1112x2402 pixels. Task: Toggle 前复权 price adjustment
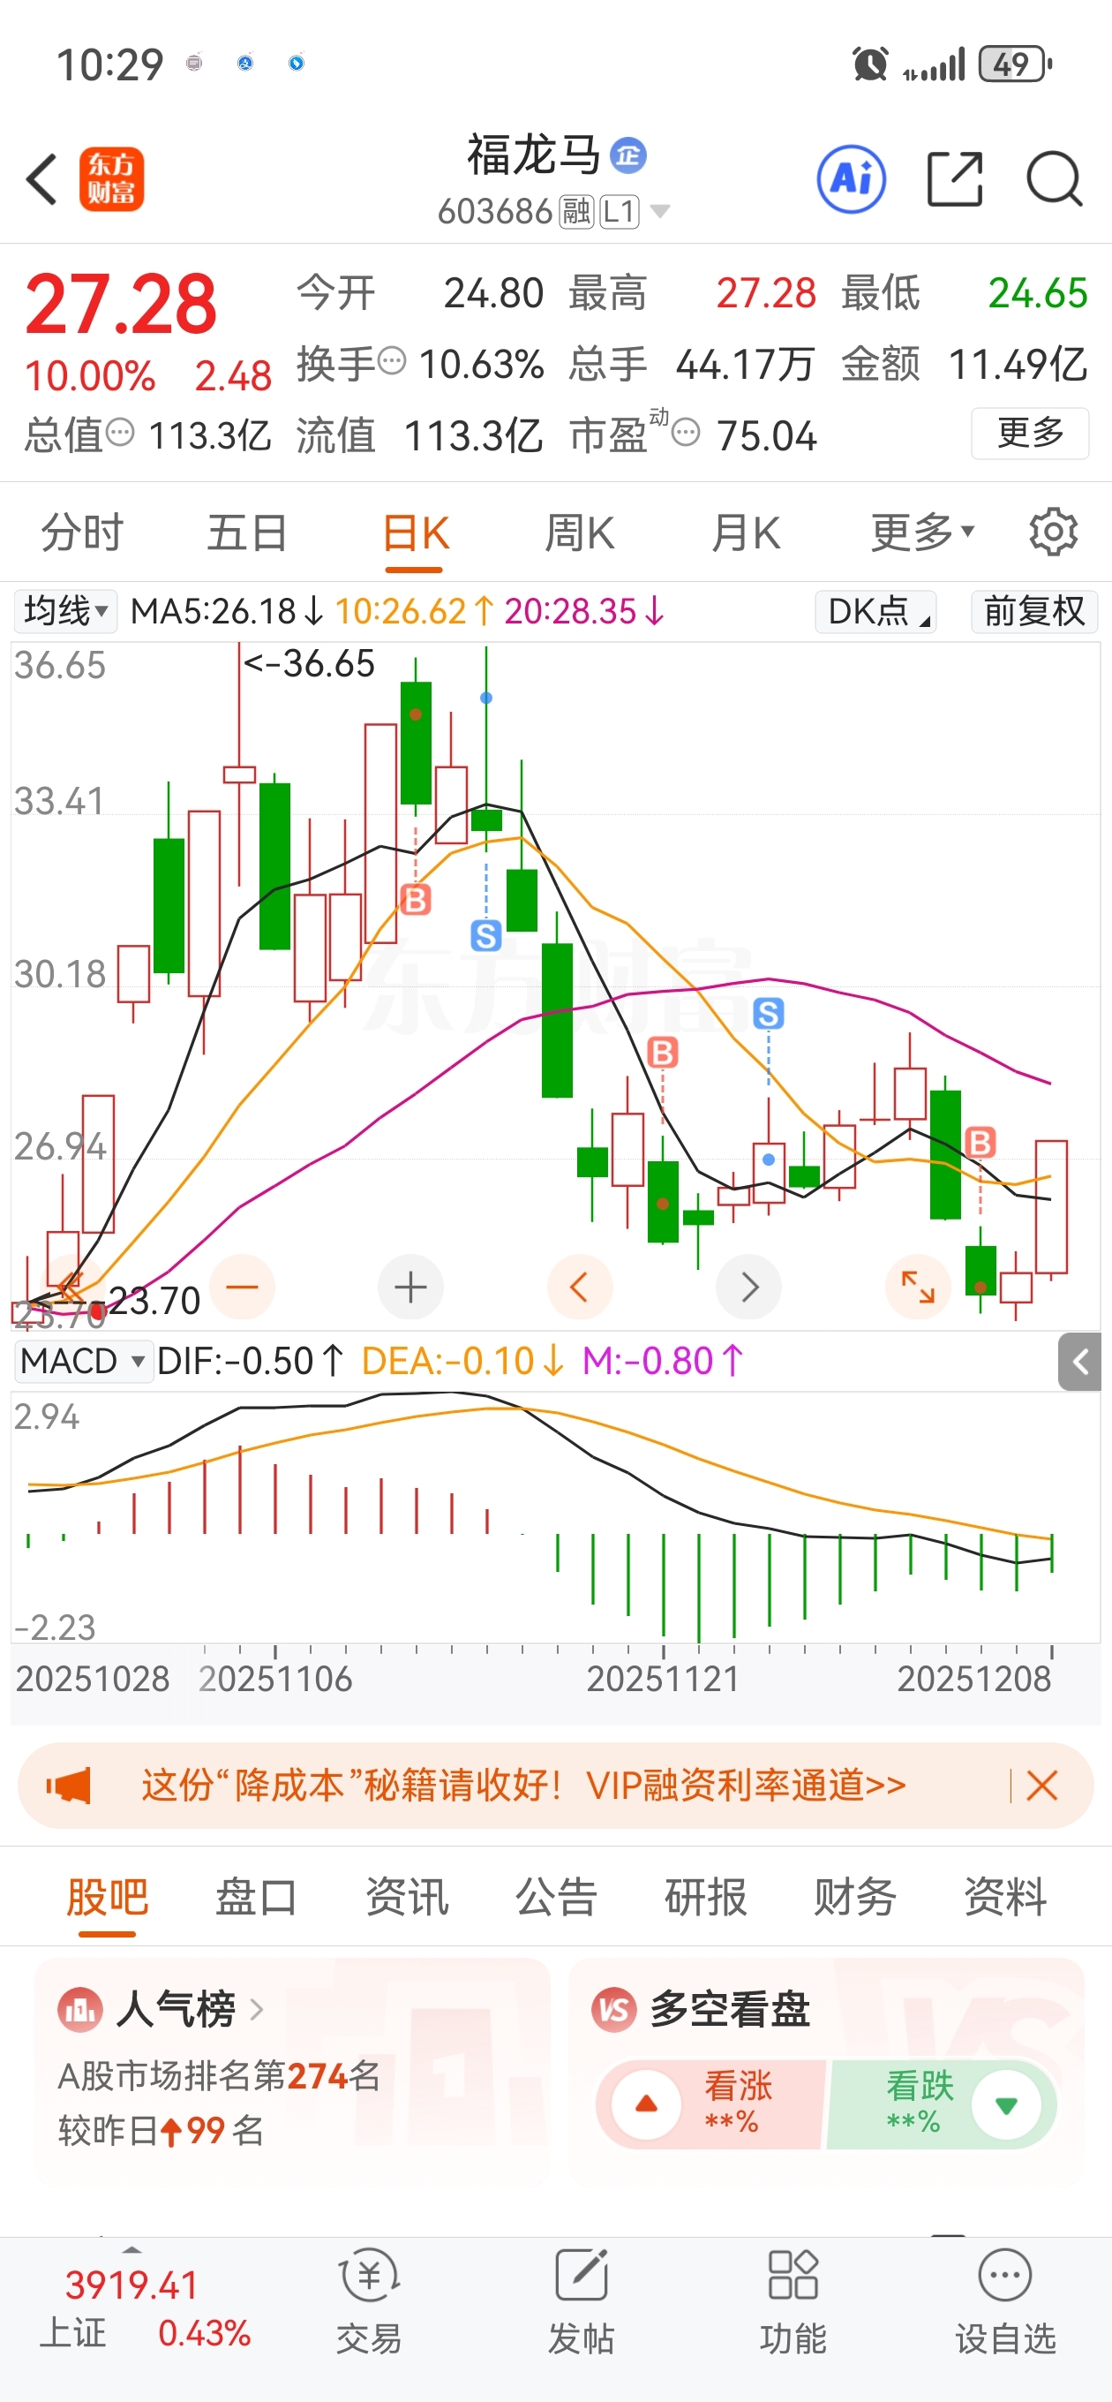1033,612
